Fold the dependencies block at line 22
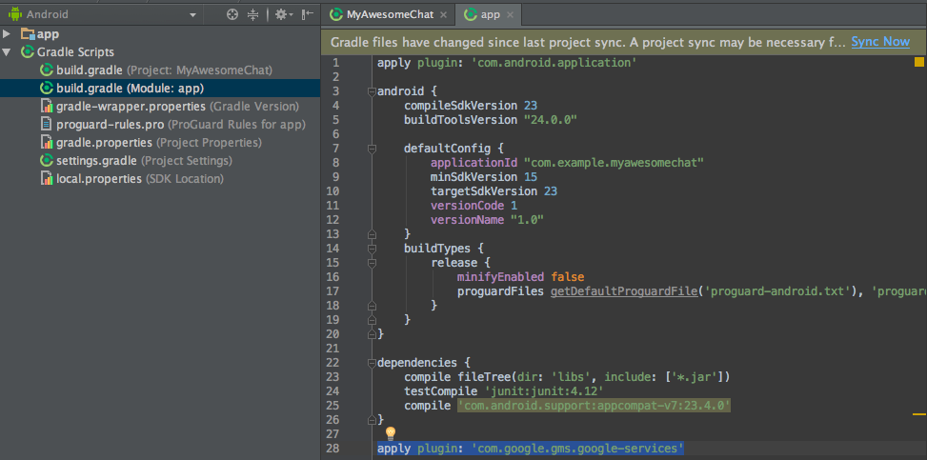The width and height of the screenshot is (927, 460). coord(372,363)
